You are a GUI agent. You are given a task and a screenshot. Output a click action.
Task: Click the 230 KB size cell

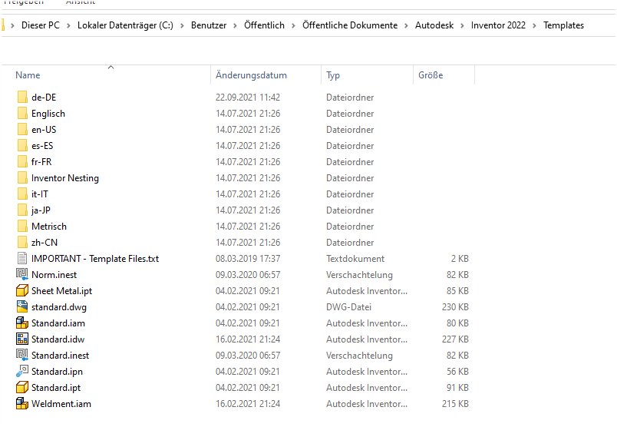[x=455, y=306]
